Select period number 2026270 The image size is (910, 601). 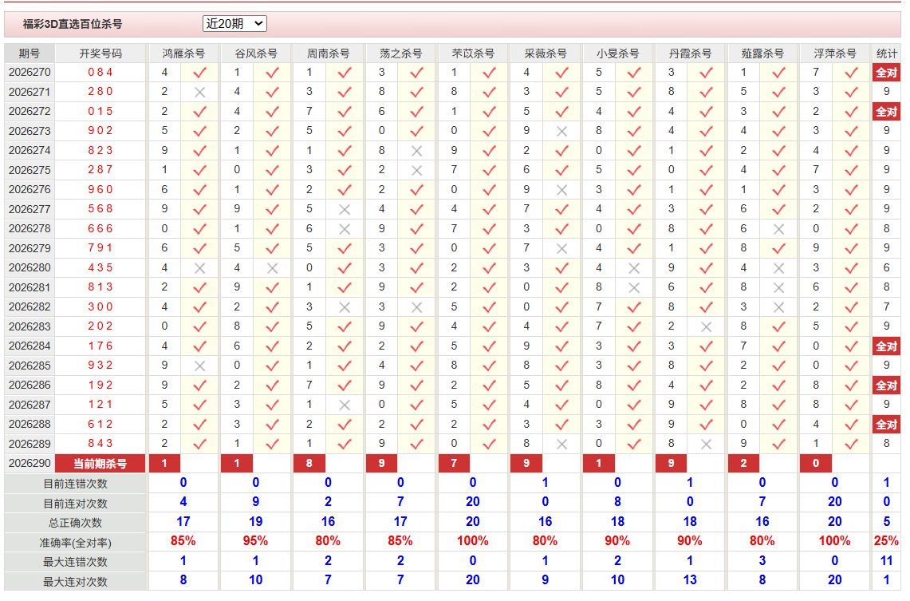pyautogui.click(x=30, y=73)
